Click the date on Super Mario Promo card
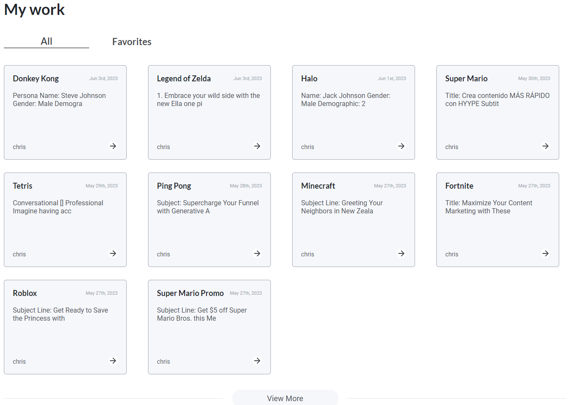 coord(246,293)
